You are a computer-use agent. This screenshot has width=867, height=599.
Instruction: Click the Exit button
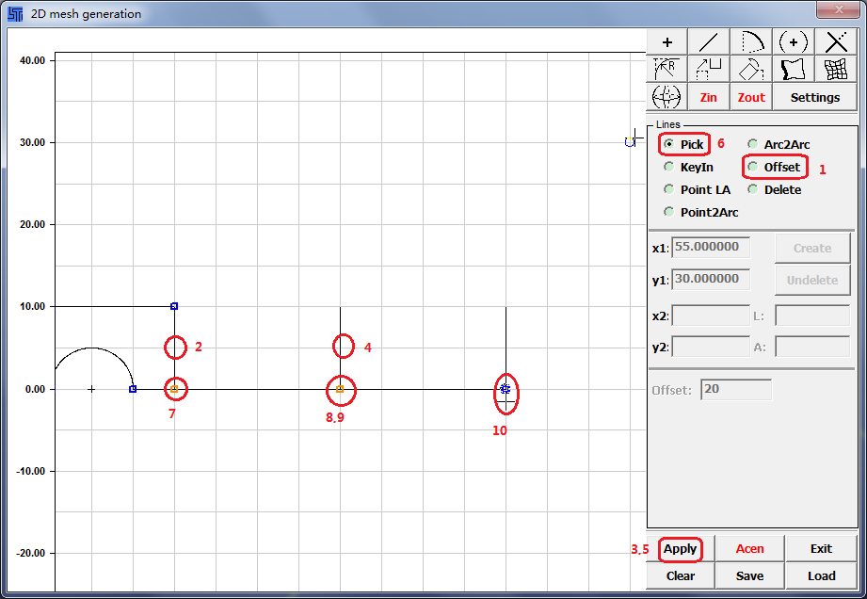coord(821,549)
